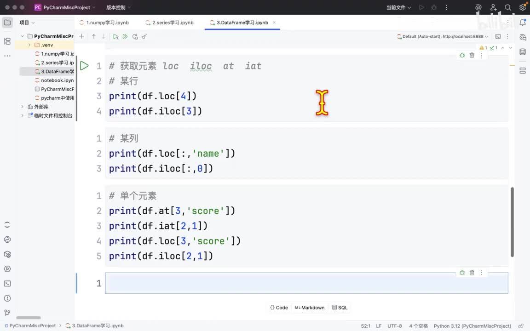
Task: Open the 版本控制 version control dropdown
Action: 118,7
